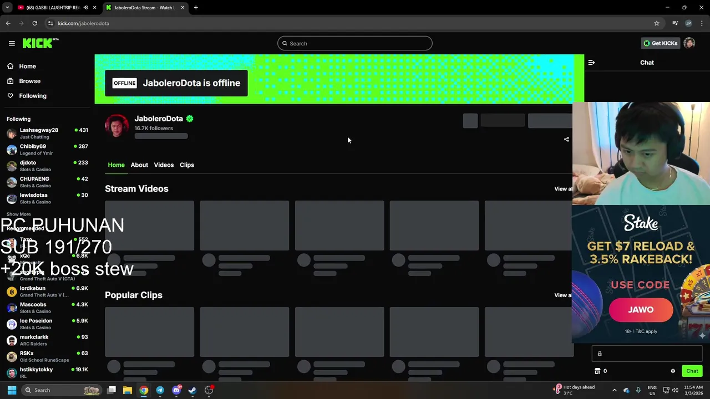This screenshot has height=399, width=710.
Task: Open djdoto channel in sidebar
Action: click(47, 166)
